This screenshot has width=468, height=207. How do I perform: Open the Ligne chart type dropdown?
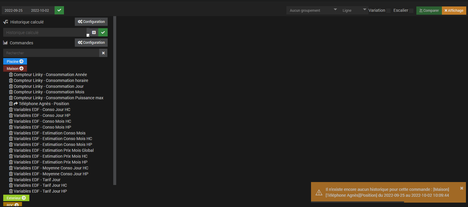(x=354, y=10)
